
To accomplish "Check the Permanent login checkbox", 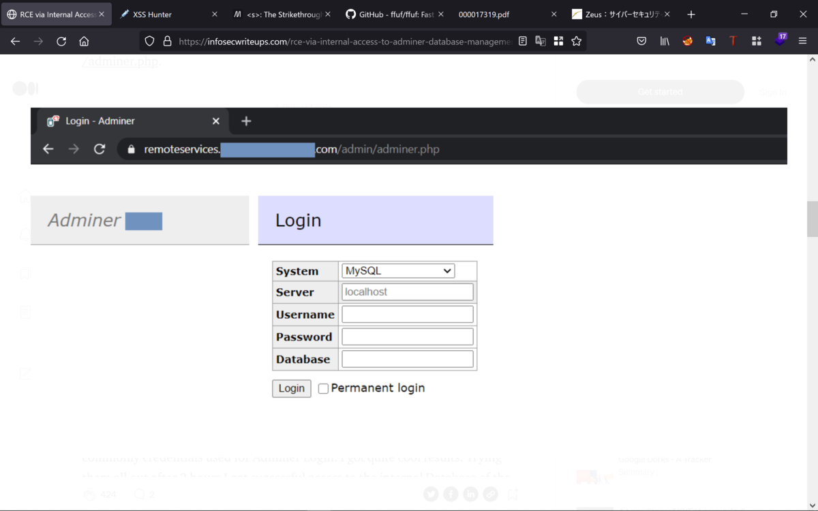I will point(323,388).
